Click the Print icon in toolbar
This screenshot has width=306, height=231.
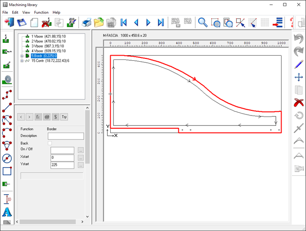(x=87, y=22)
